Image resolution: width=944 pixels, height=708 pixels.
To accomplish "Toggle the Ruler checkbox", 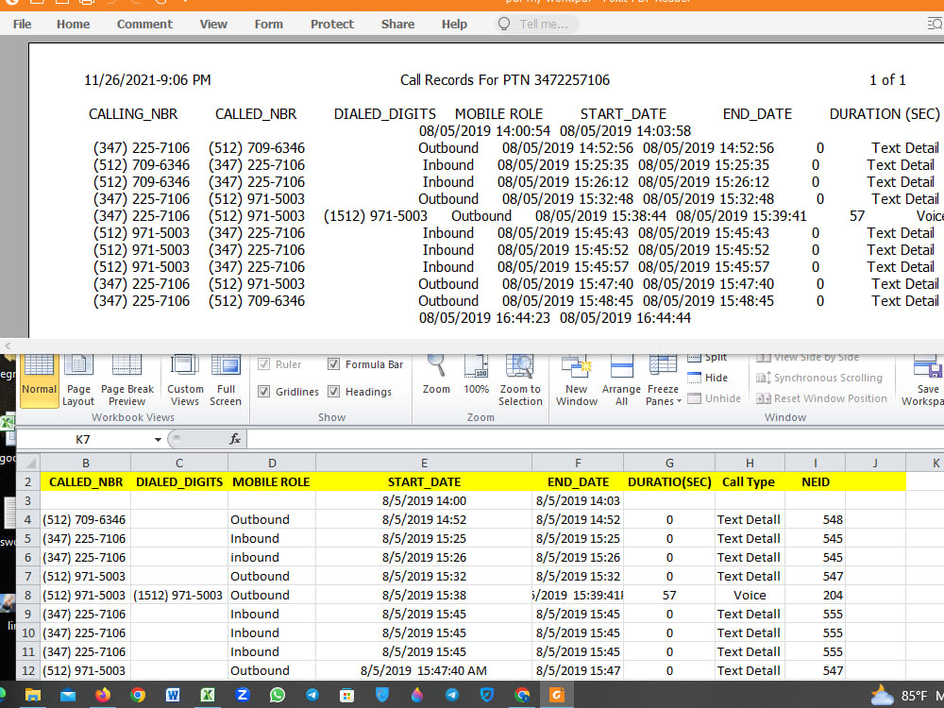I will pyautogui.click(x=263, y=363).
